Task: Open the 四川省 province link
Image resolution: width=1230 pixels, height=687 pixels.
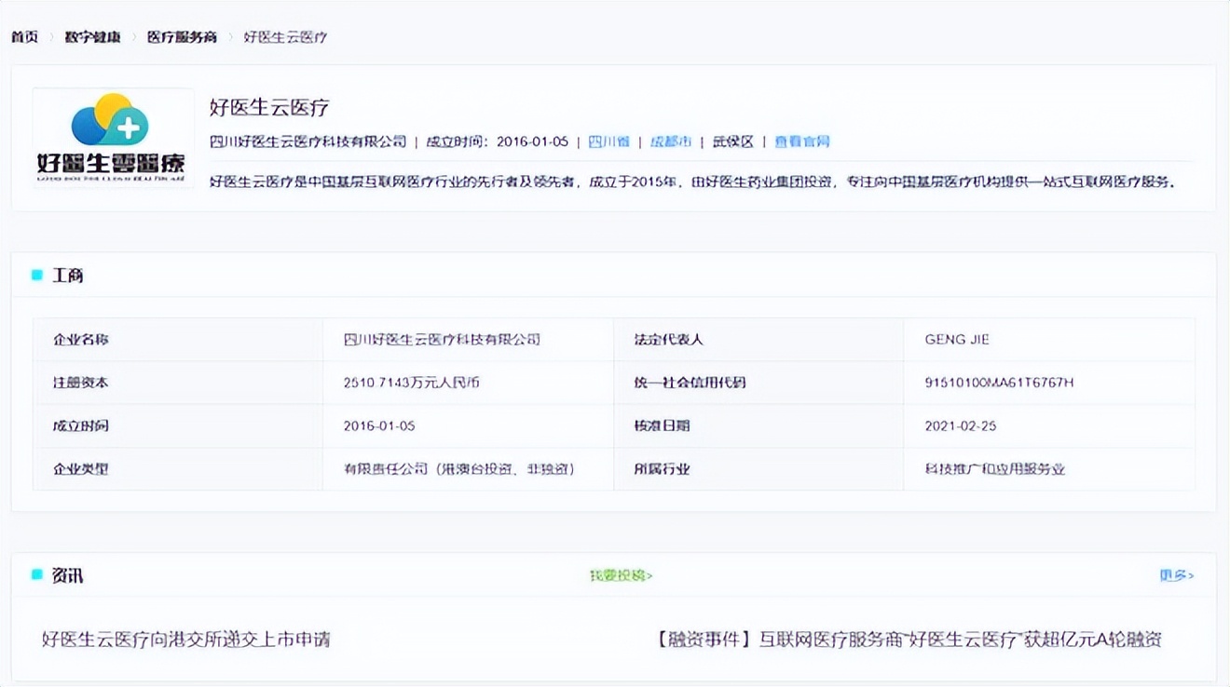Action: (x=608, y=141)
